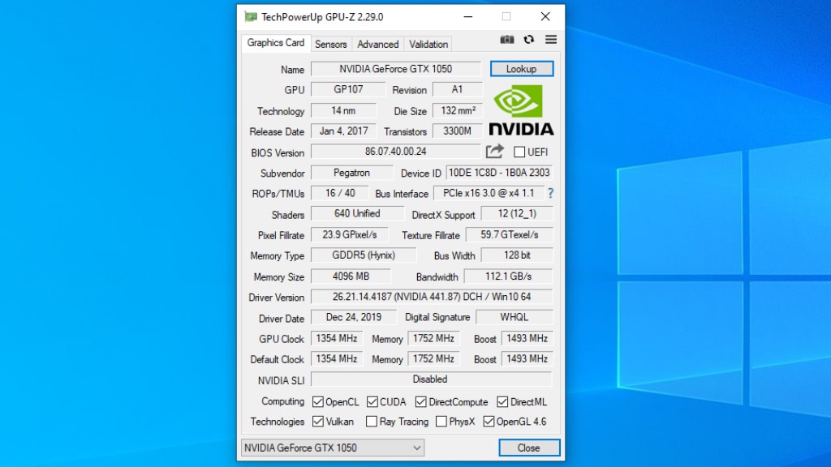Expand the GPU selection dropdown

pos(333,448)
